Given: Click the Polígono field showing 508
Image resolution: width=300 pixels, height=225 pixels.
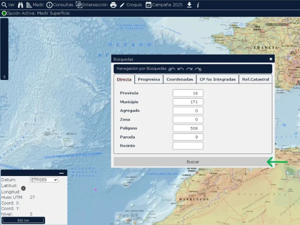Looking at the screenshot, I should coord(187,128).
